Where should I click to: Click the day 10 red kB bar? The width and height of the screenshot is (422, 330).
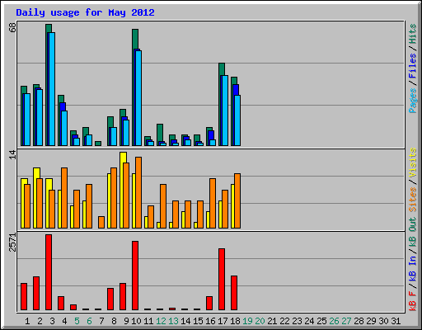(x=135, y=276)
